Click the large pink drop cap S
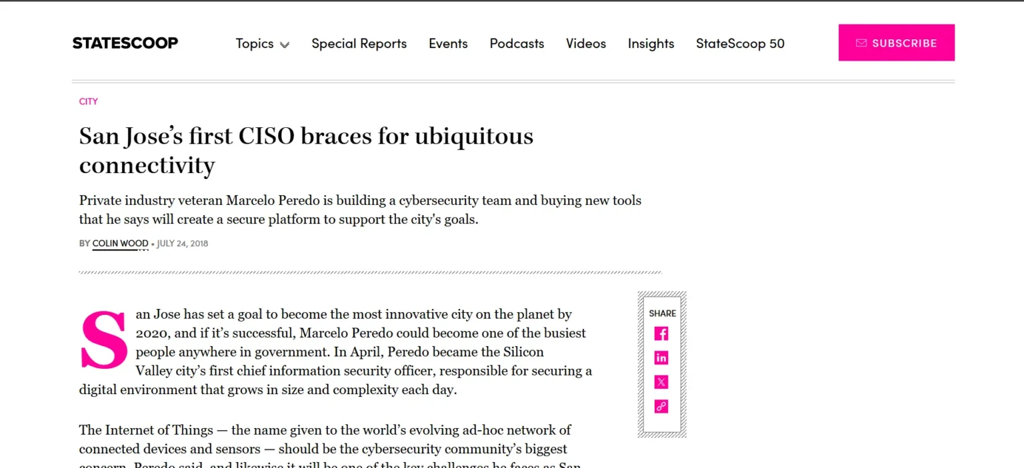The height and width of the screenshot is (468, 1024). point(104,340)
